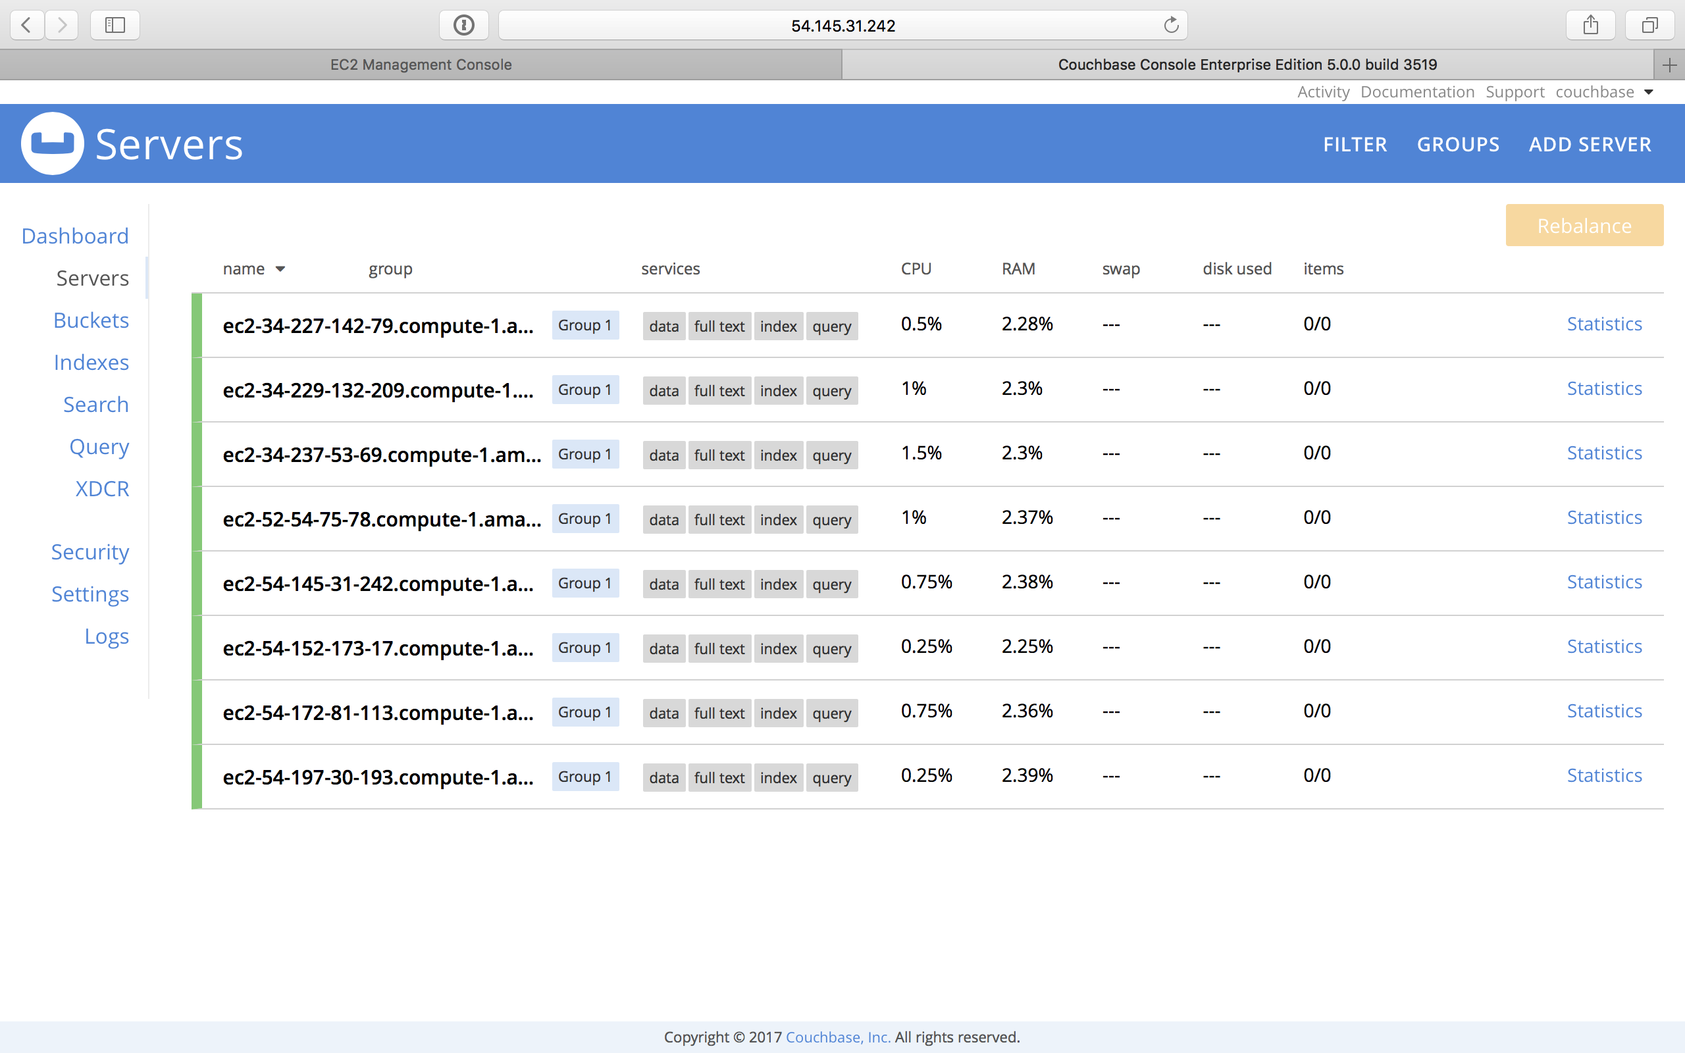This screenshot has width=1685, height=1053.
Task: View the Logs section
Action: pos(107,636)
